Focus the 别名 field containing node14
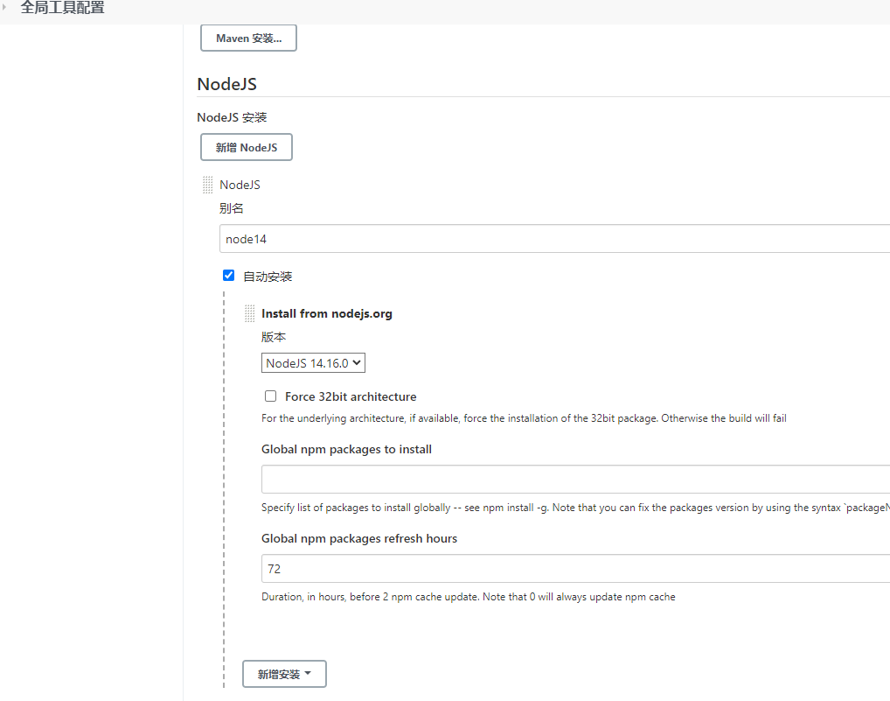The height and width of the screenshot is (701, 890). coord(554,239)
